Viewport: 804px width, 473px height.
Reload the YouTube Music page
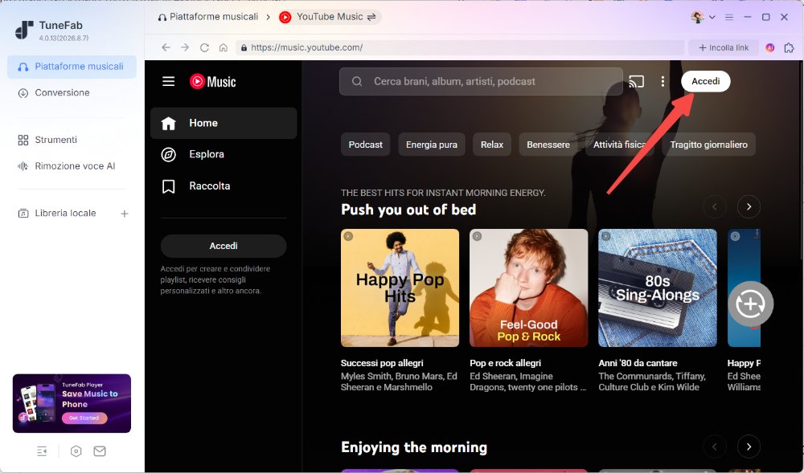click(x=204, y=47)
